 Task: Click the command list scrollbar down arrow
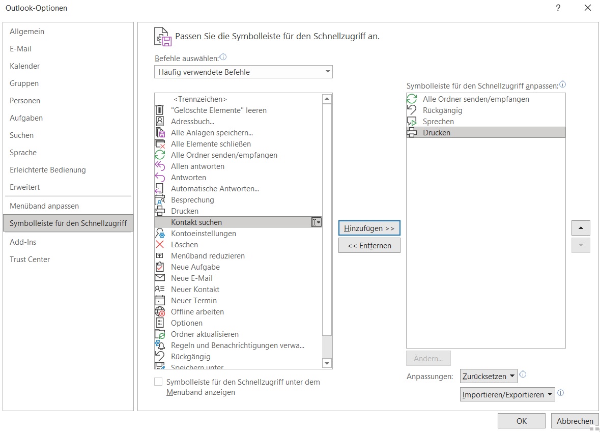pyautogui.click(x=327, y=363)
